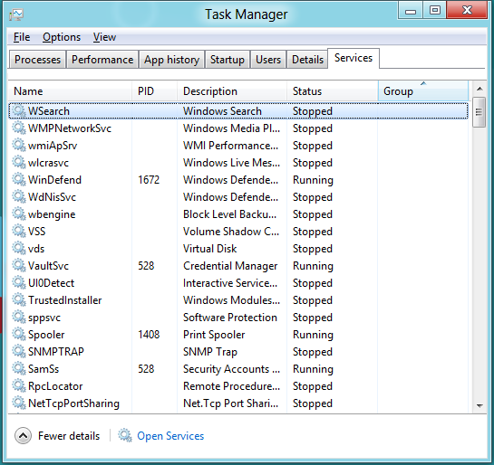Click the gear icon beside Spooler
This screenshot has height=465, width=494.
click(x=19, y=335)
